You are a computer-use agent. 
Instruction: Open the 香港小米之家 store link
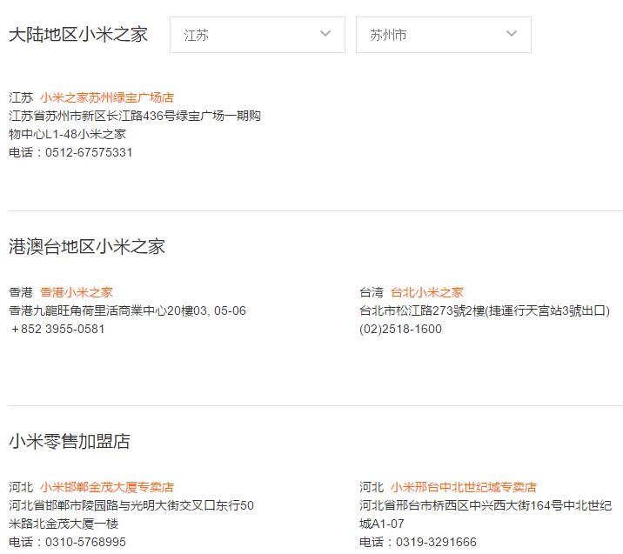pos(77,292)
